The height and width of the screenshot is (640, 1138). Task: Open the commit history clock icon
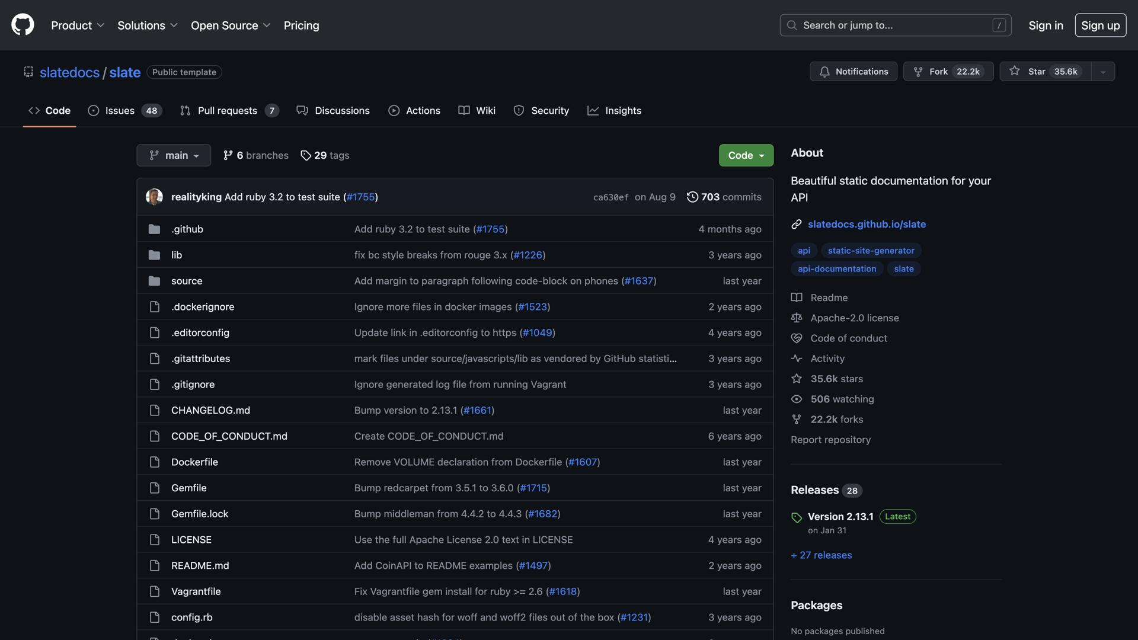pyautogui.click(x=692, y=197)
